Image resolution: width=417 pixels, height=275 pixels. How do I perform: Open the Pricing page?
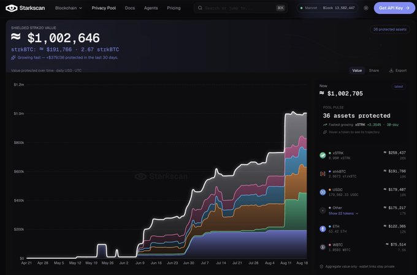click(x=174, y=8)
